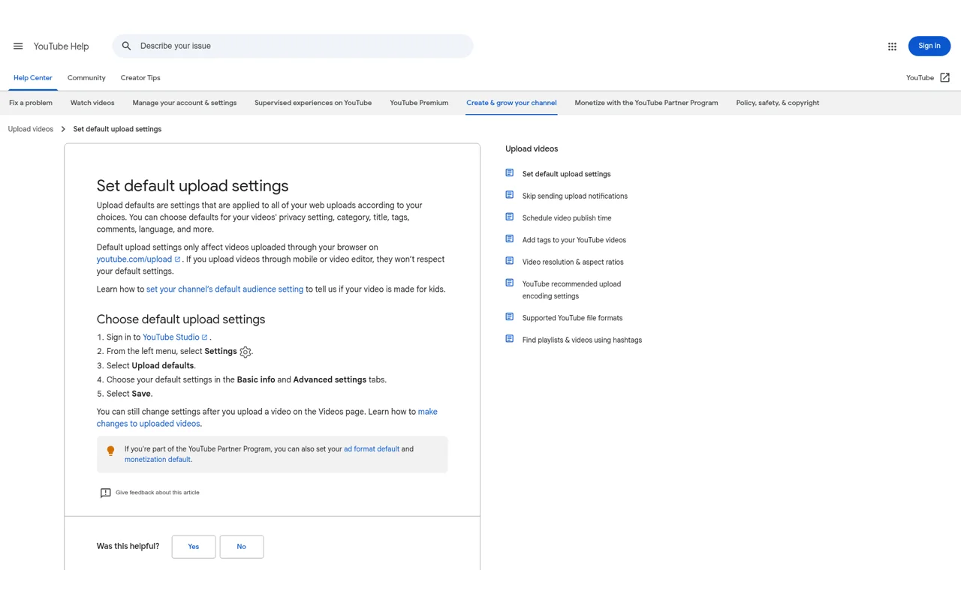Open set your channel's default audience setting link
This screenshot has height=600, width=961.
pyautogui.click(x=224, y=289)
